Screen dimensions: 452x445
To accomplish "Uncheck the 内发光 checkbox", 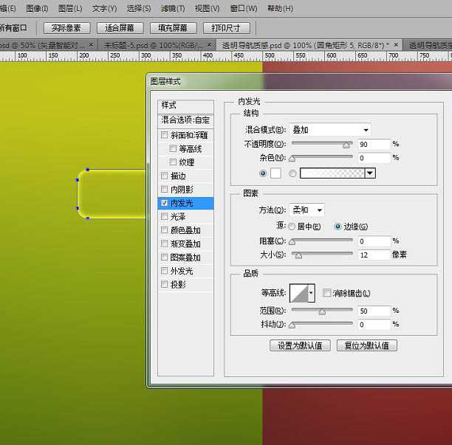I will 164,203.
